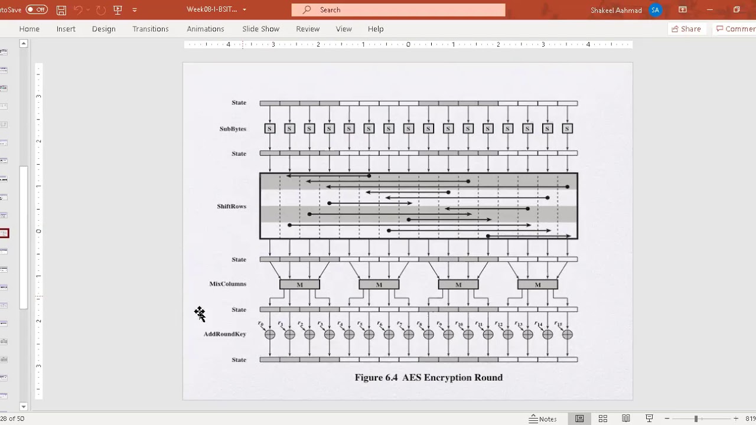
Task: Open the Insert tab
Action: 66,28
